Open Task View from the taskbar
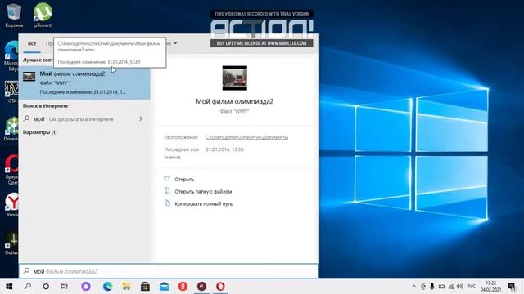The width and height of the screenshot is (524, 294). click(64, 287)
